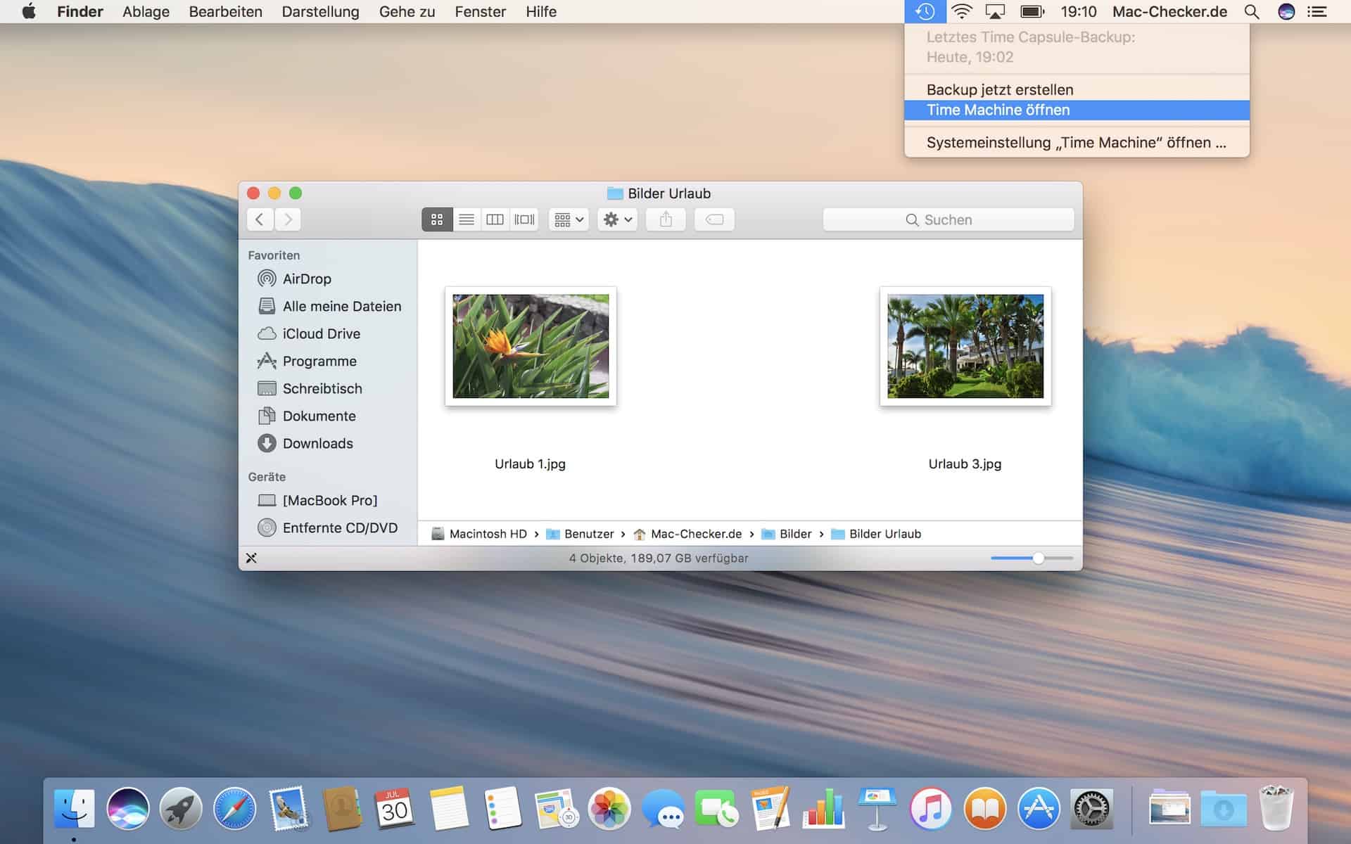The width and height of the screenshot is (1351, 844).
Task: Open Trash in the Dock
Action: (x=1276, y=809)
